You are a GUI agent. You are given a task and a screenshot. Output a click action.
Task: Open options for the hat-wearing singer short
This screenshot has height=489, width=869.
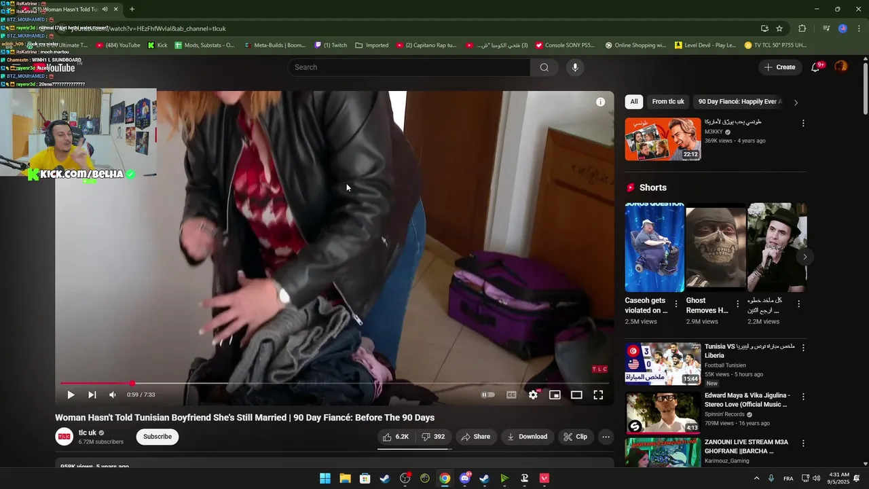(798, 304)
